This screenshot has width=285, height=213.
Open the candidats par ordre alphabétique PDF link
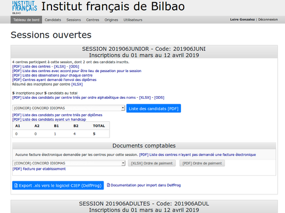(74, 98)
